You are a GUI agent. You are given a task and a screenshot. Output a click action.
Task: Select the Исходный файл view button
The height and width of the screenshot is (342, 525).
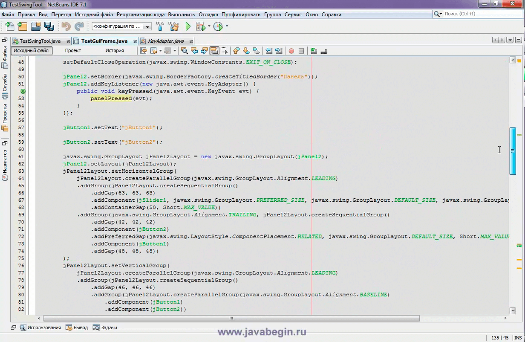(x=31, y=50)
